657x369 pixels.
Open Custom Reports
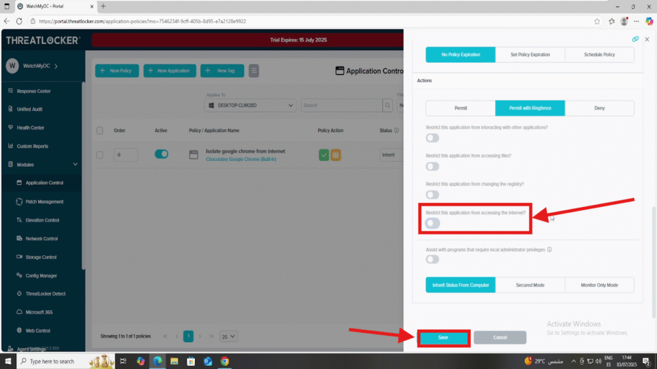coord(32,146)
